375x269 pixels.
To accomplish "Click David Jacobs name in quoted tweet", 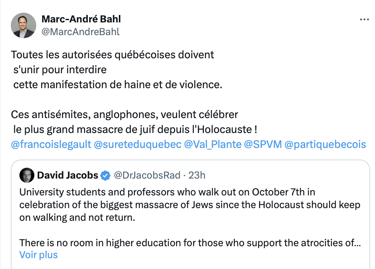I will [68, 176].
